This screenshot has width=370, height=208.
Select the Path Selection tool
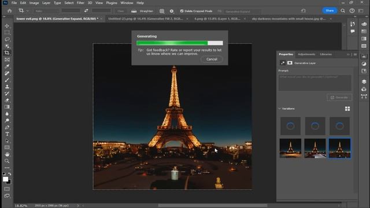(7, 141)
